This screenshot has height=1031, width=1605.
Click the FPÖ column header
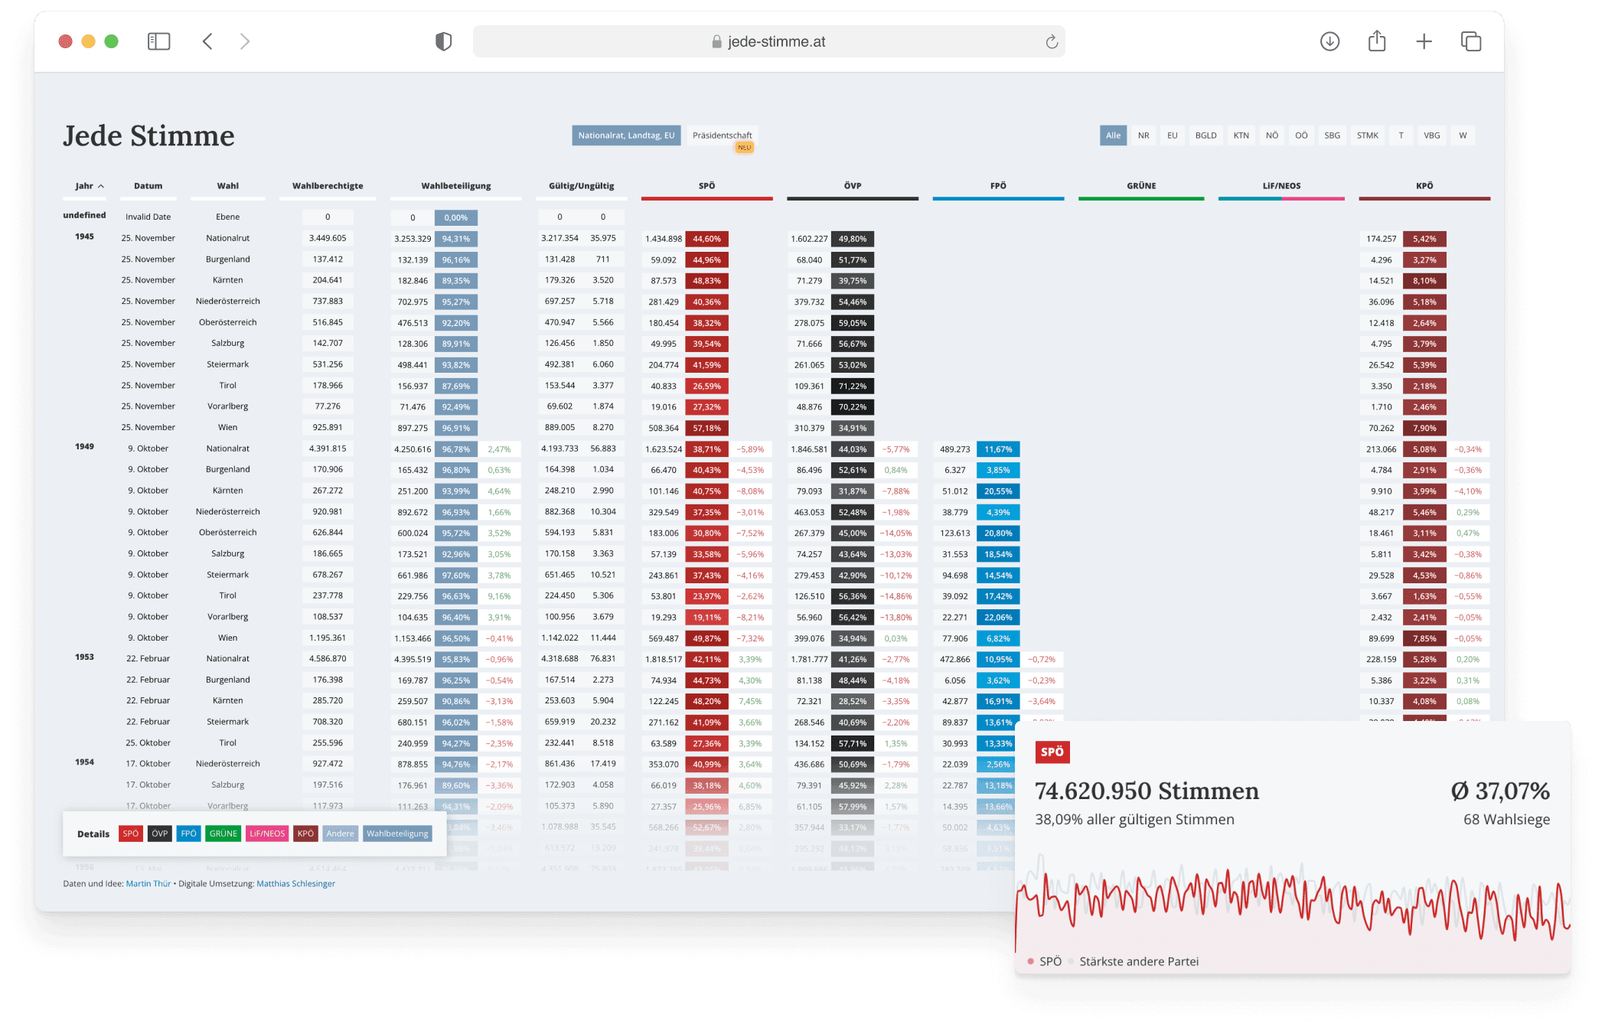pos(998,186)
